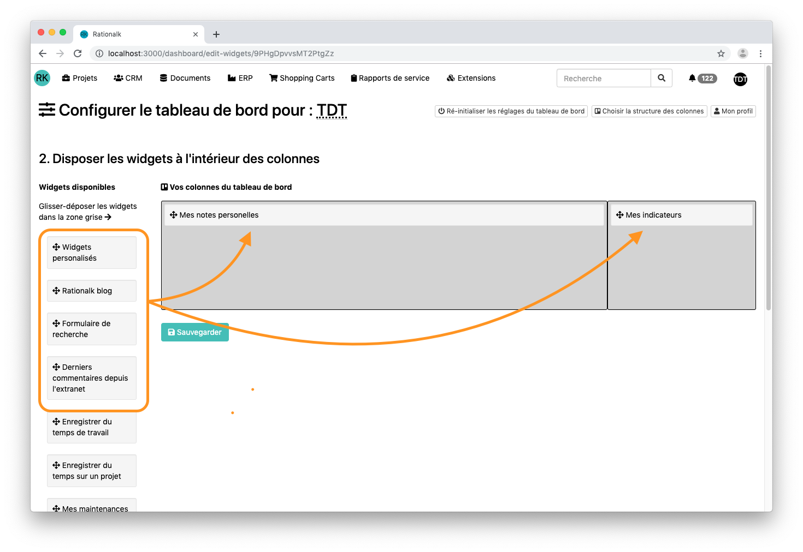Image resolution: width=803 pixels, height=552 pixels.
Task: Go to Rapports de service
Action: (x=390, y=78)
